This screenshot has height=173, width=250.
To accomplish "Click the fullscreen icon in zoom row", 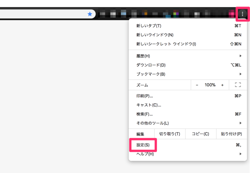I will [x=238, y=85].
